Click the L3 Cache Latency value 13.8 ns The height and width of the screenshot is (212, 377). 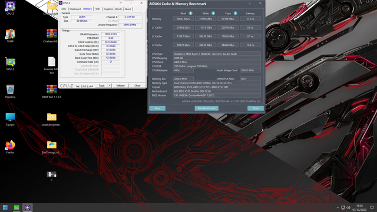(x=250, y=45)
